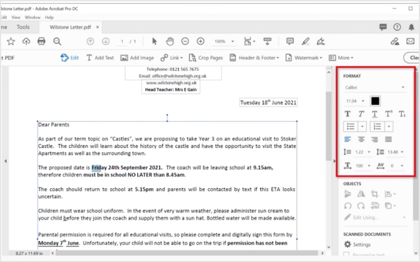Select the highlight pen tool
420x262 pixels.
coord(305,41)
